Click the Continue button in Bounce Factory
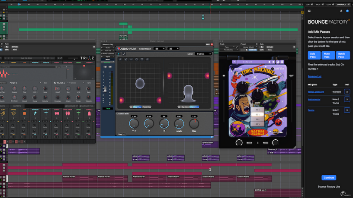The width and height of the screenshot is (353, 198). [329, 178]
